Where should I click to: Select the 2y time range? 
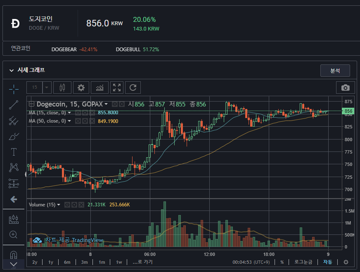pos(35,262)
